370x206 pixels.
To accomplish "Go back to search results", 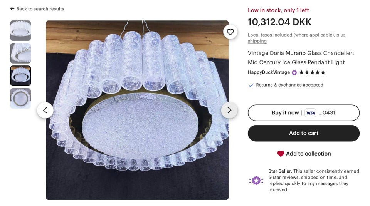I will [40, 9].
